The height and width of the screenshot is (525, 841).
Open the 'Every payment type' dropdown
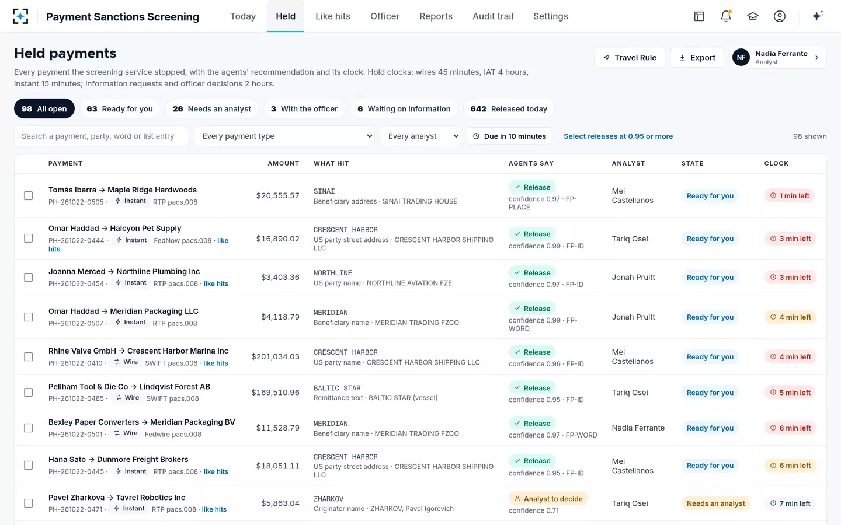(x=284, y=136)
